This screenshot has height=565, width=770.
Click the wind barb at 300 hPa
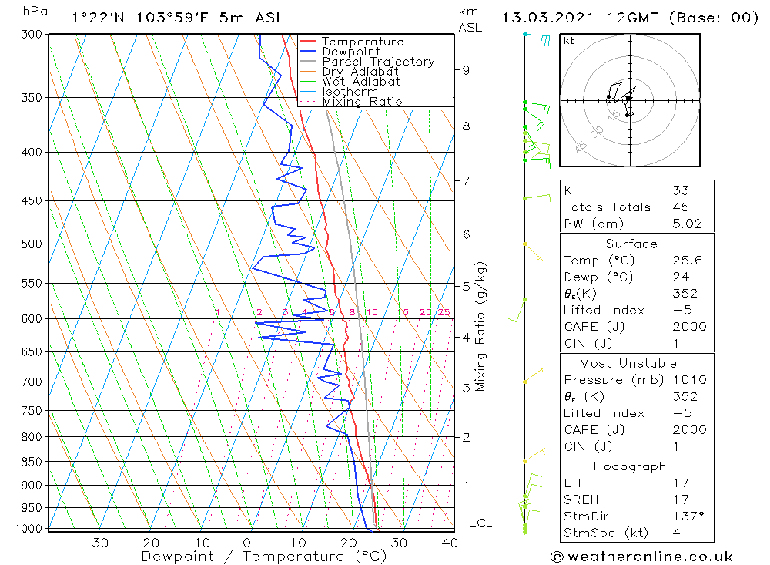(x=537, y=39)
